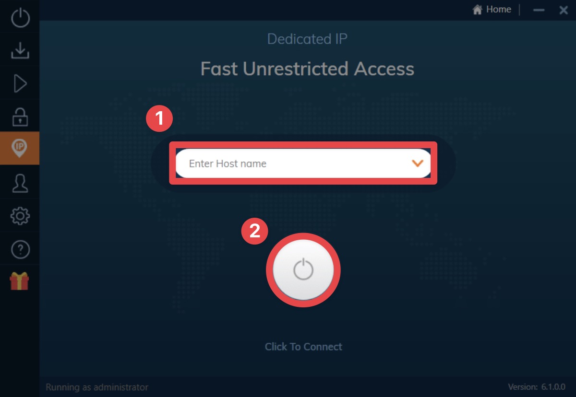Image resolution: width=576 pixels, height=397 pixels.
Task: Click the Running as administrator status text
Action: point(97,387)
